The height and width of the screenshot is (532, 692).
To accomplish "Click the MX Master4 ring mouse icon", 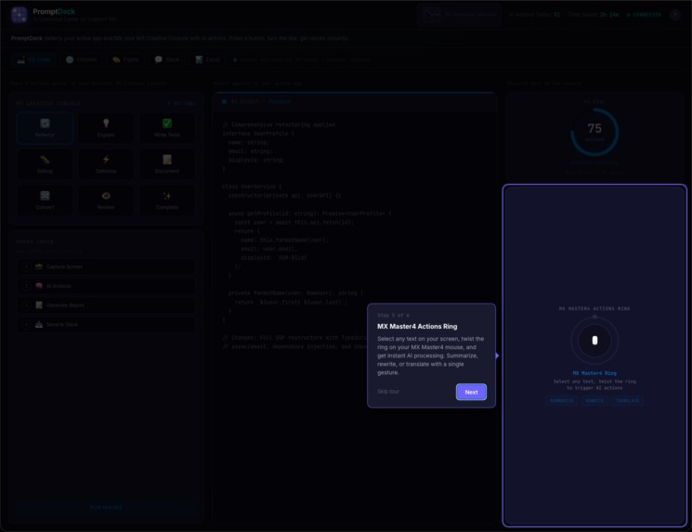I will [x=594, y=341].
